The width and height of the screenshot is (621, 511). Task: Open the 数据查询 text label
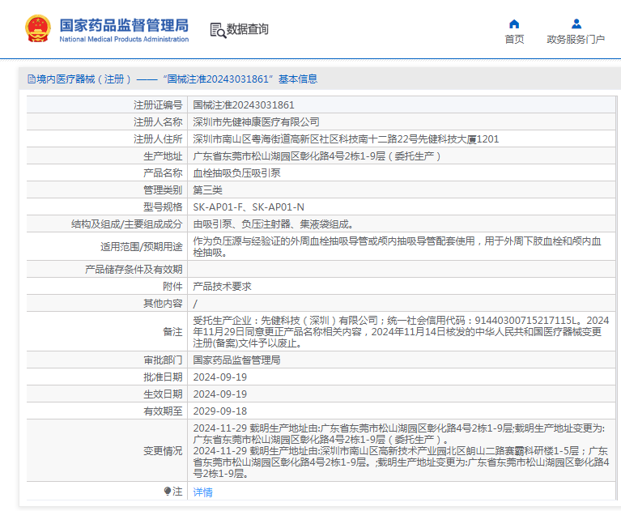click(x=248, y=30)
